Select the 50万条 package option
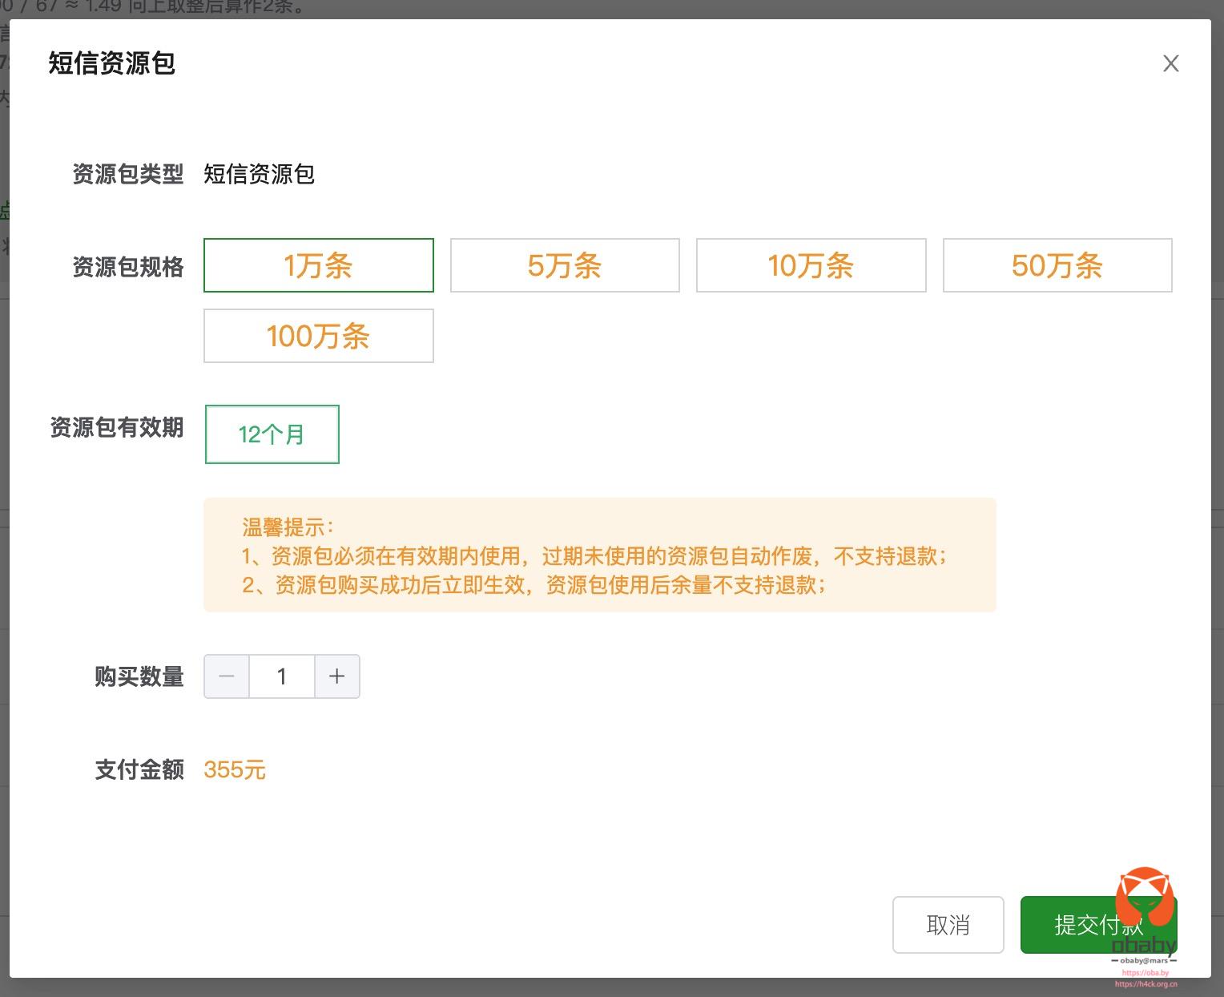This screenshot has height=997, width=1224. [x=1057, y=265]
